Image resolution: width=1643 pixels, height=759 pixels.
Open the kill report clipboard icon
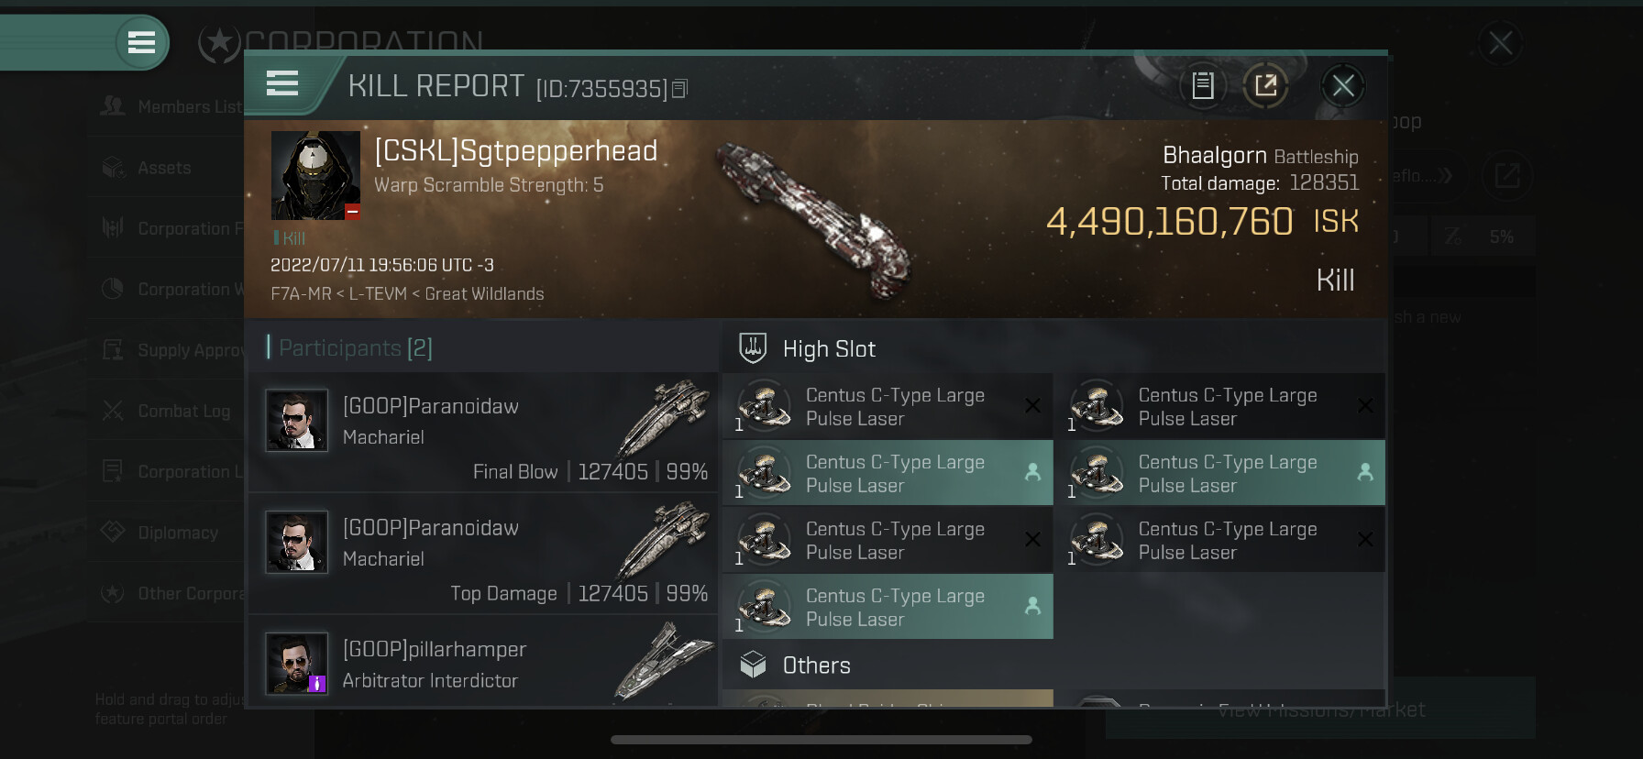1202,86
